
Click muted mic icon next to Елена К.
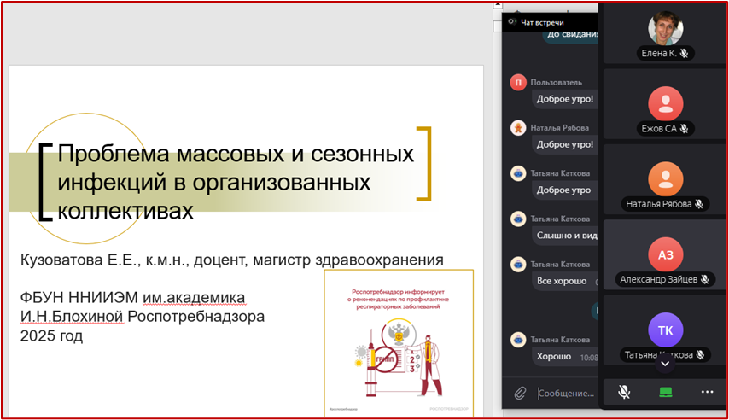point(684,54)
